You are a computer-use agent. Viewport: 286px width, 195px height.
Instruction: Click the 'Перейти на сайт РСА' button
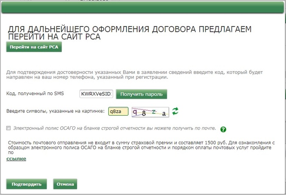pyautogui.click(x=34, y=47)
